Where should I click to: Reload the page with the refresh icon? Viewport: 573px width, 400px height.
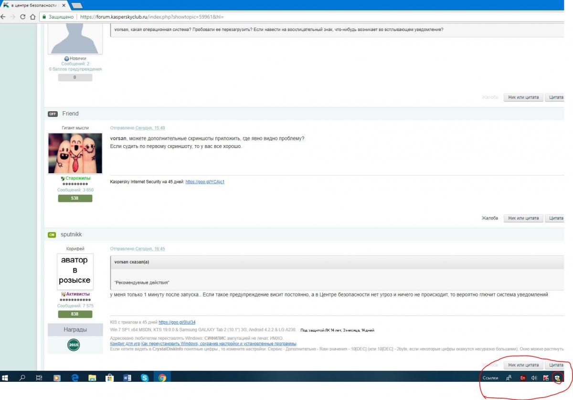[x=22, y=16]
